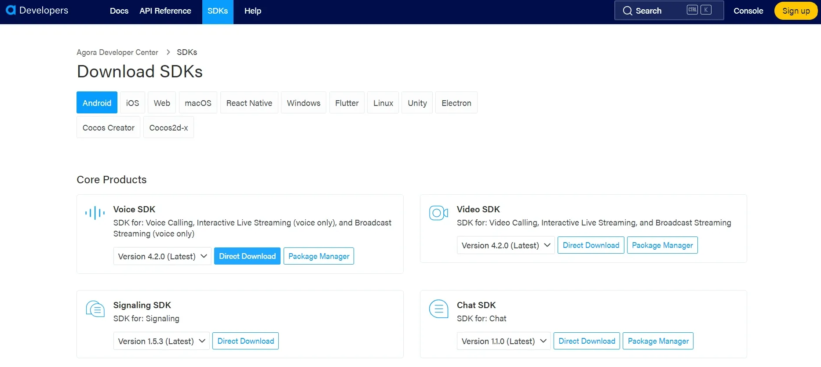This screenshot has height=367, width=821.
Task: Click the K shortcut key badge
Action: pos(706,10)
